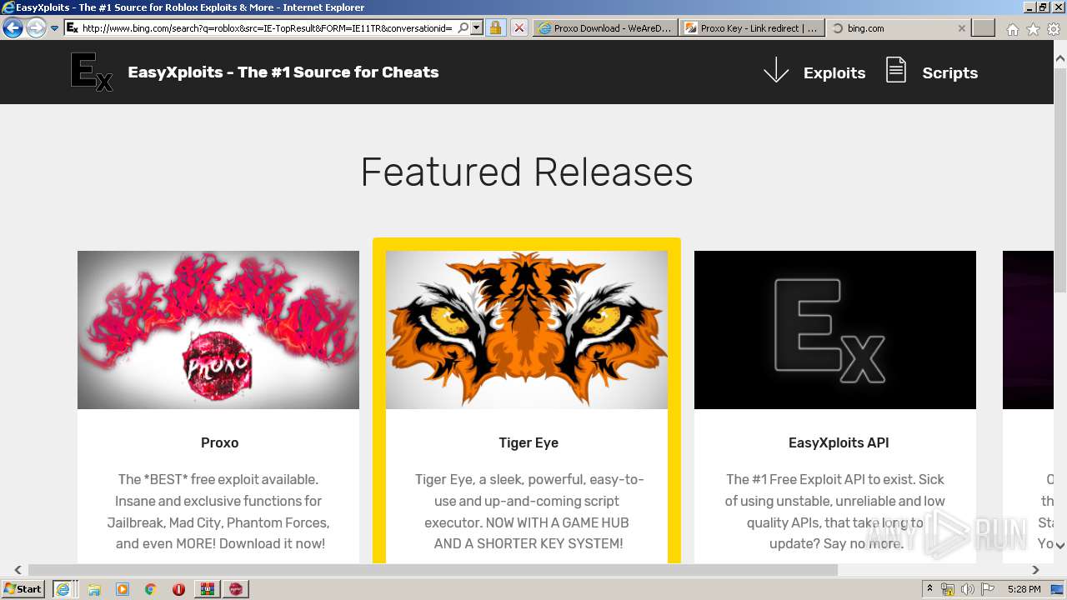Click the browser Forward arrow button
This screenshot has width=1067, height=600.
click(36, 27)
